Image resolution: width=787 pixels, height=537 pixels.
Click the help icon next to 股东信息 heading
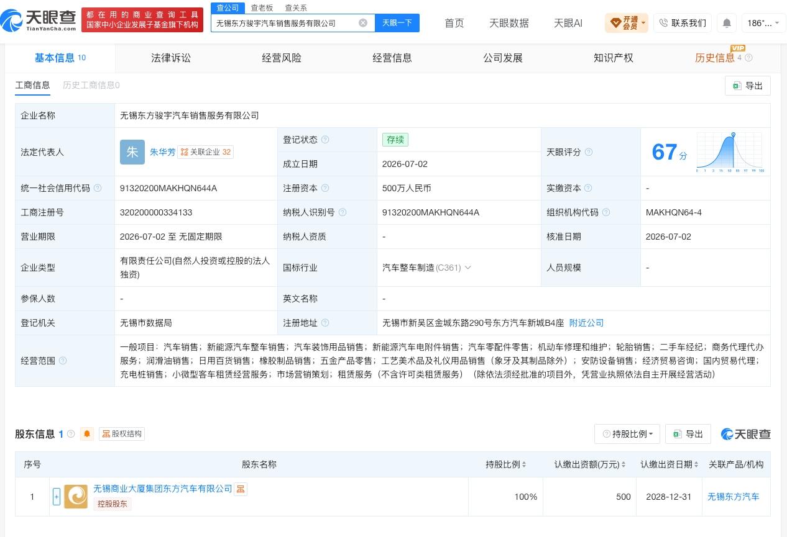pyautogui.click(x=71, y=434)
